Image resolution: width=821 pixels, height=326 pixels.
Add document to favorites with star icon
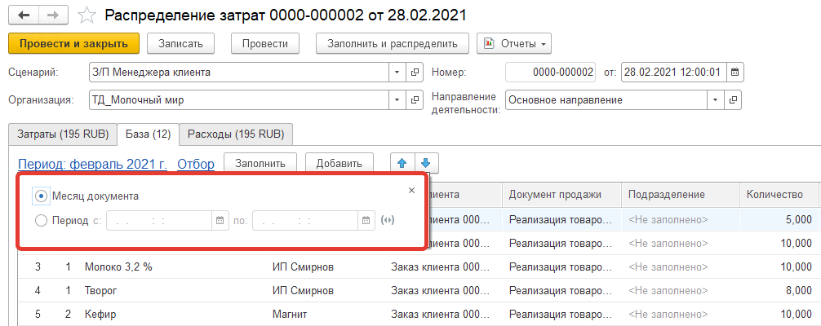click(x=85, y=15)
